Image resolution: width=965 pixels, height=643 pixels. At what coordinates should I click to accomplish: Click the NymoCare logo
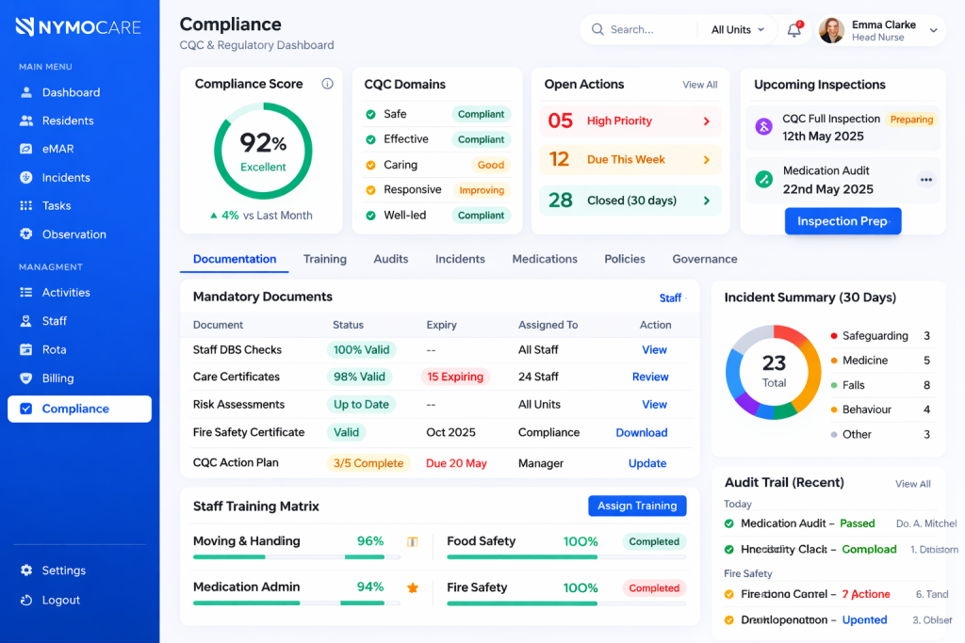coord(78,27)
